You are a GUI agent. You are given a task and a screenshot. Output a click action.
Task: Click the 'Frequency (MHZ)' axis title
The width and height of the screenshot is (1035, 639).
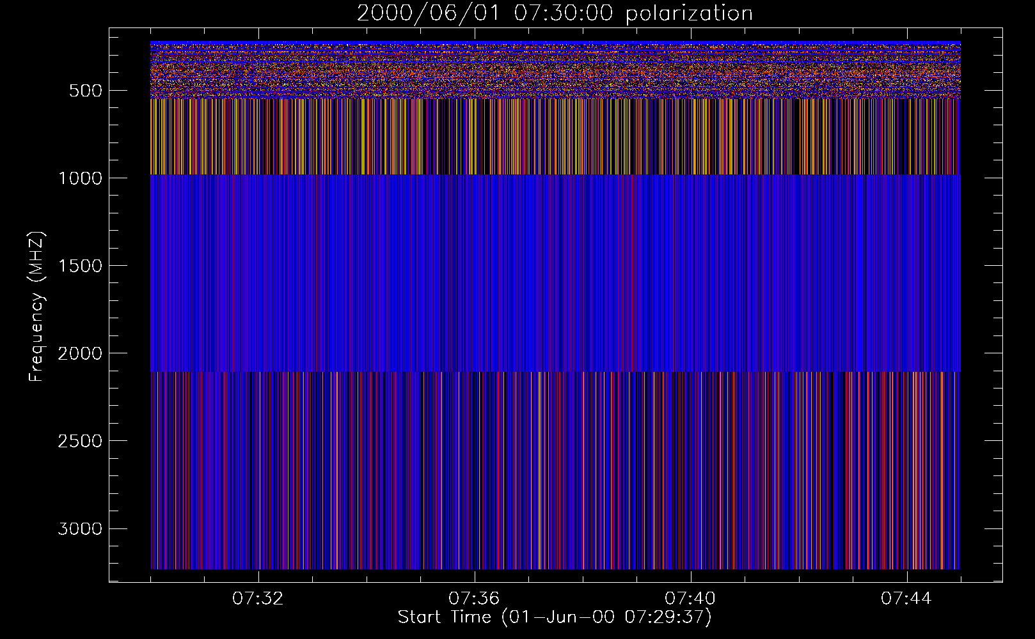pos(36,306)
